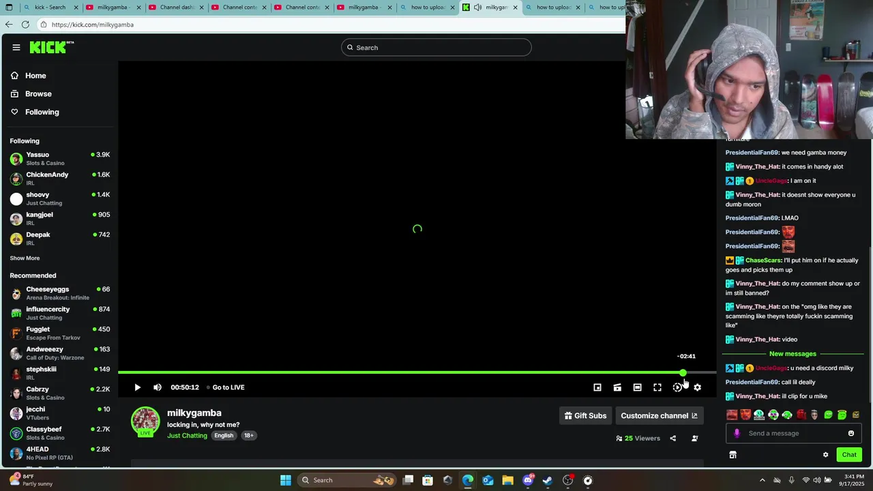The width and height of the screenshot is (873, 491).
Task: Go to Home in the sidebar
Action: tap(35, 76)
